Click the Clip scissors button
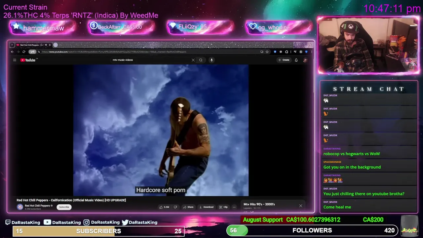 coord(223,207)
